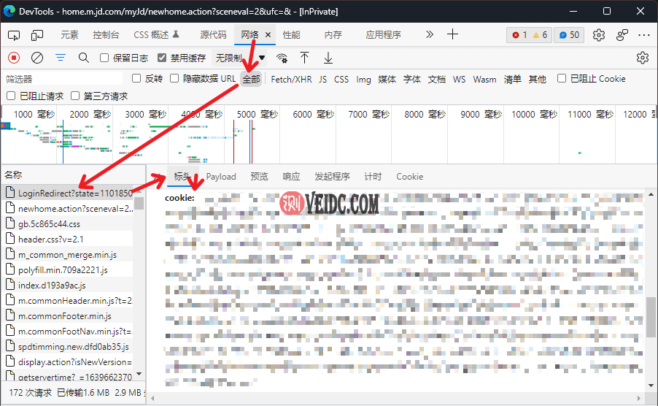Enable 保留日志 checkbox
The width and height of the screenshot is (658, 406).
click(x=104, y=58)
